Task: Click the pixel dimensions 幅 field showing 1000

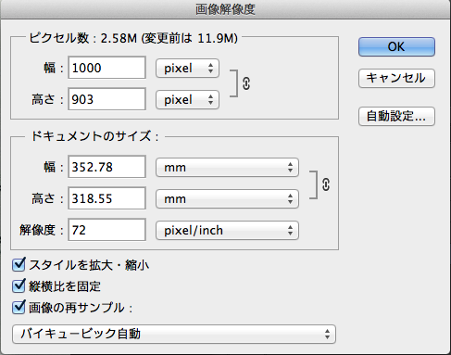Action: [x=106, y=68]
